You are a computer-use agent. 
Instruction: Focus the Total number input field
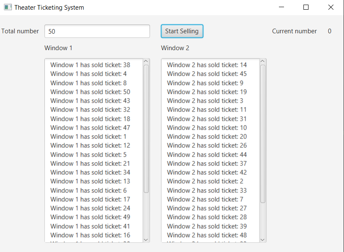click(x=97, y=31)
